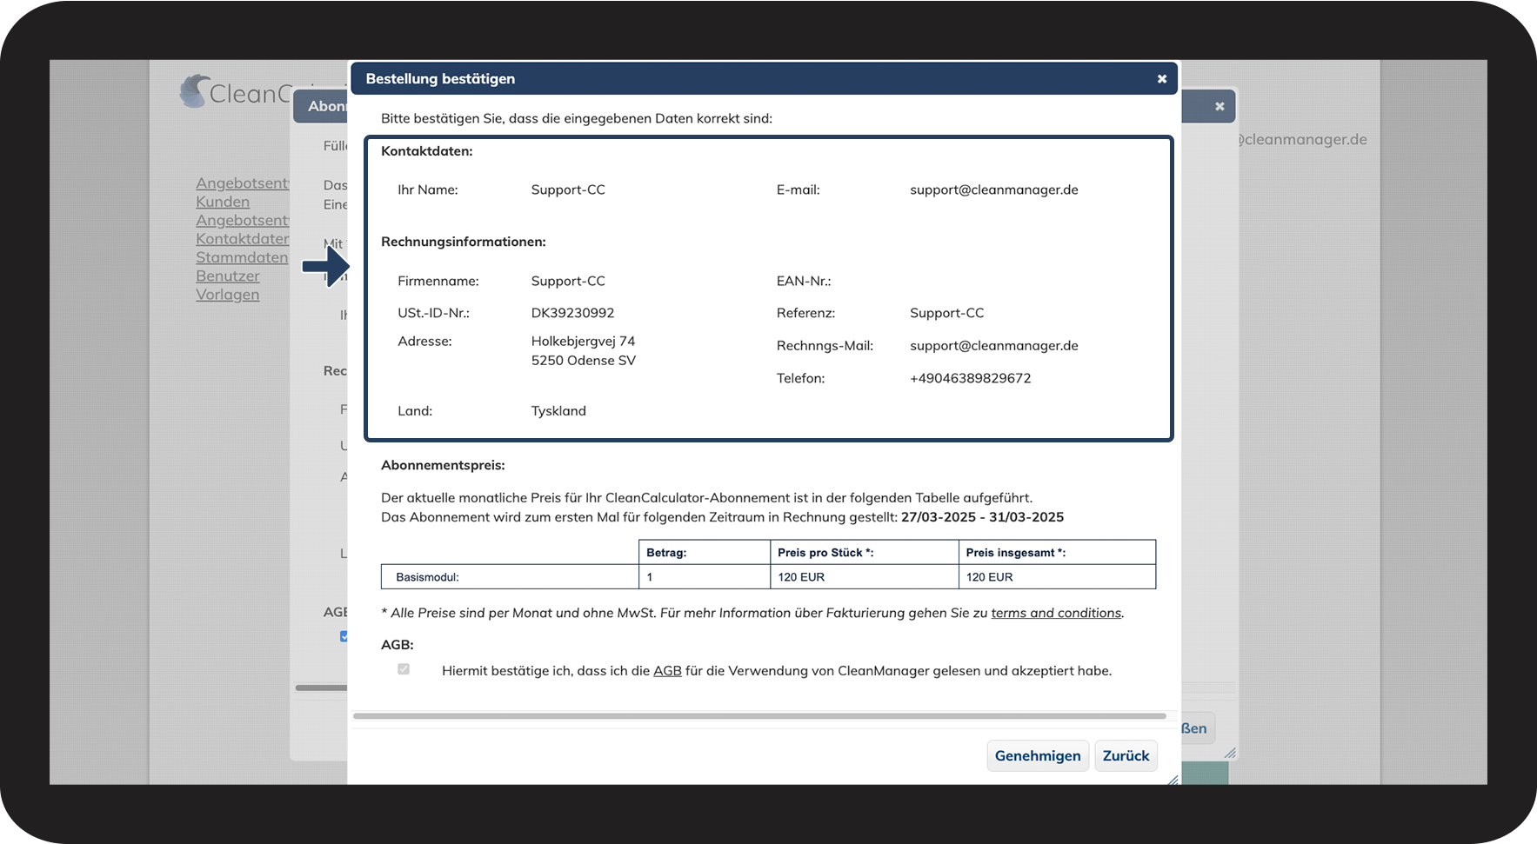Click the Angebotsentwurf link below Kunden

243,221
